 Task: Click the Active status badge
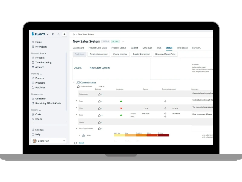115,41
